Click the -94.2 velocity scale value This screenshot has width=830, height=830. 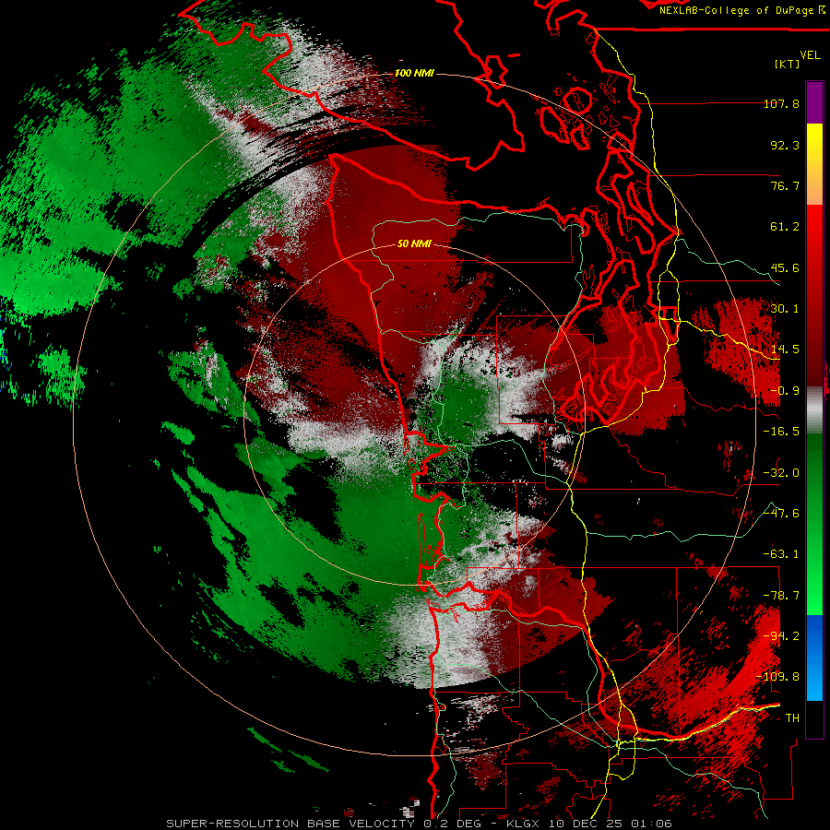click(x=781, y=636)
